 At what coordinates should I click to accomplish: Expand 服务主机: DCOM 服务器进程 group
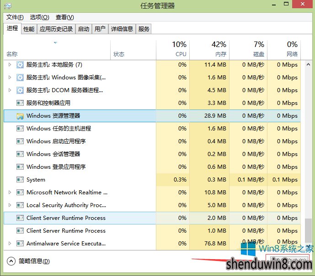pyautogui.click(x=10, y=90)
